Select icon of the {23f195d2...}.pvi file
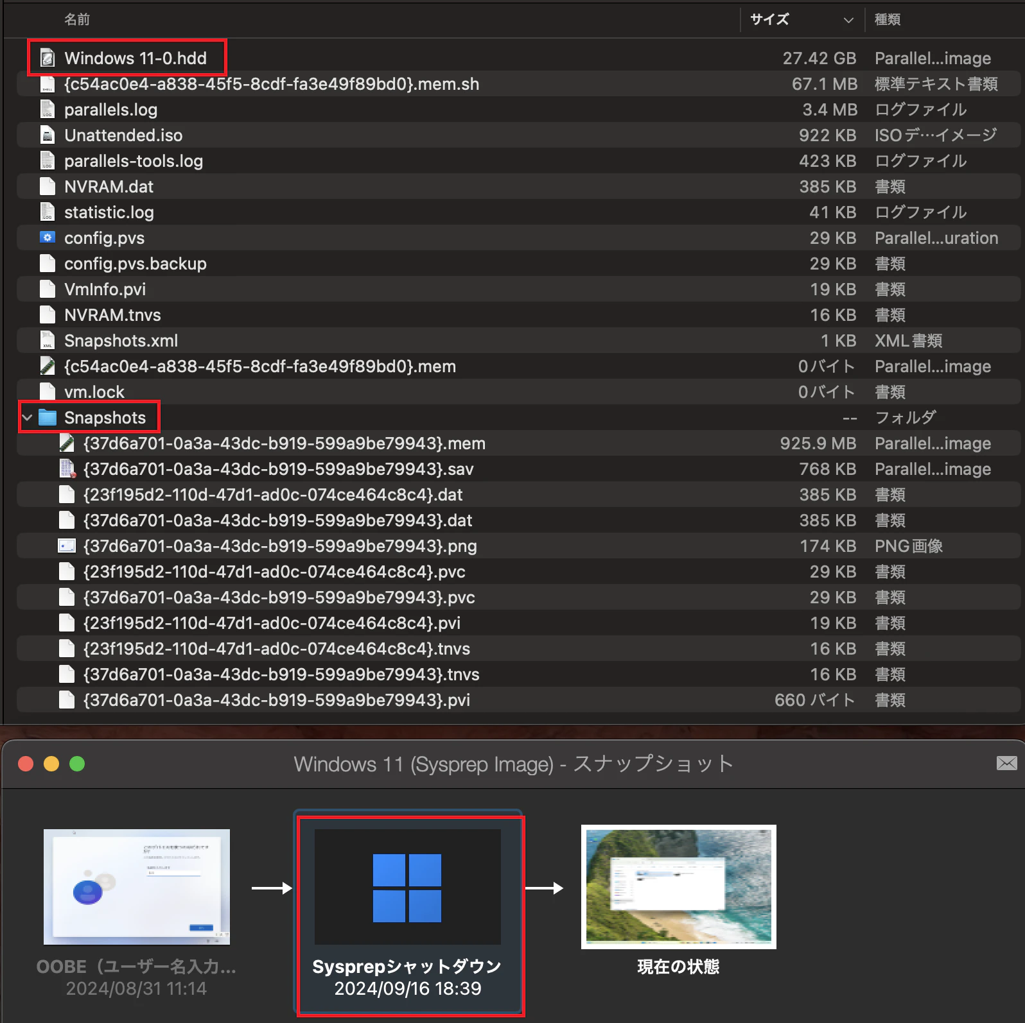The image size is (1025, 1023). [67, 623]
